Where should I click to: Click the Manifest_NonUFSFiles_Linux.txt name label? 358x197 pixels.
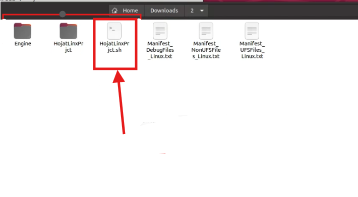(x=206, y=50)
